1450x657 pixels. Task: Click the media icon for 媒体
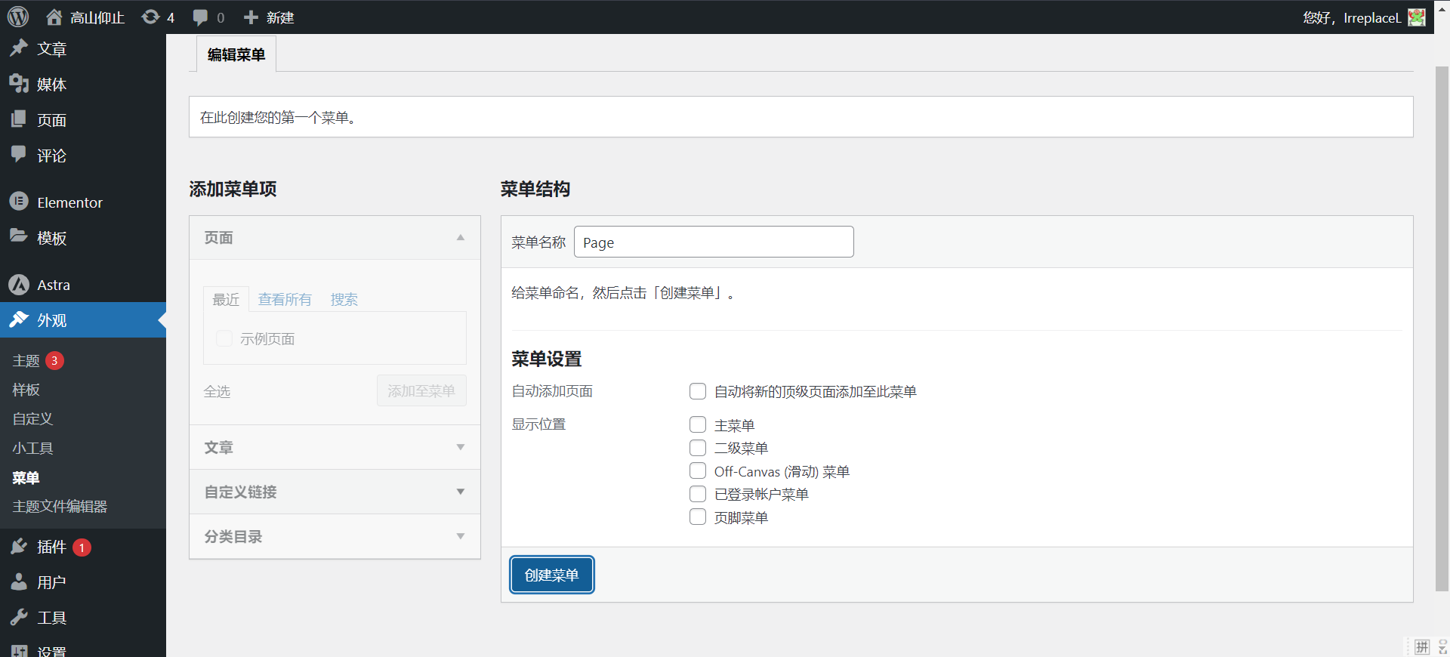19,84
